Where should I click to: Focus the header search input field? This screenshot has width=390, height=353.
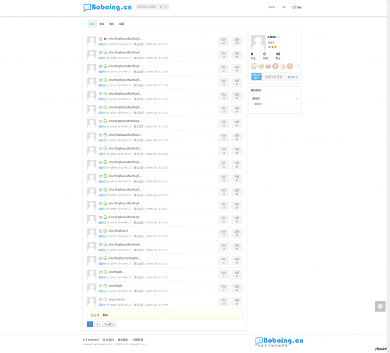pos(147,7)
